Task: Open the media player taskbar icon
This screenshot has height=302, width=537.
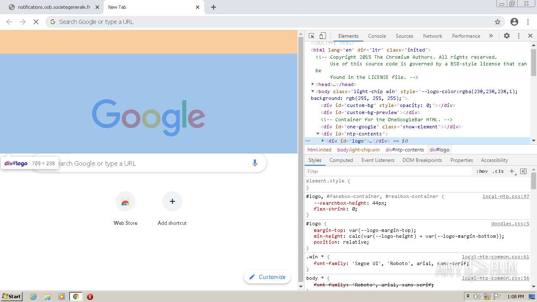Action: pyautogui.click(x=62, y=297)
